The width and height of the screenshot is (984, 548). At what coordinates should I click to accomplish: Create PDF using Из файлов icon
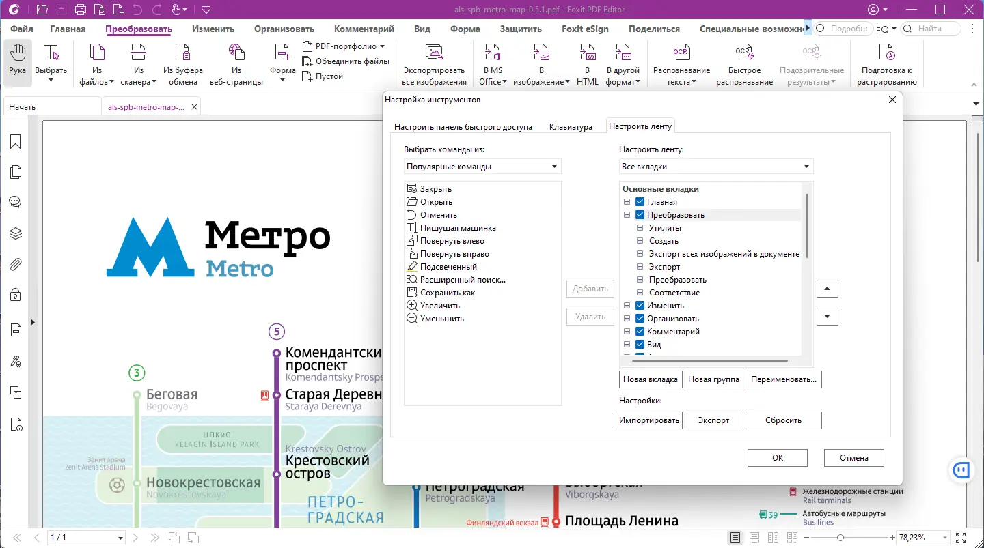(x=98, y=53)
